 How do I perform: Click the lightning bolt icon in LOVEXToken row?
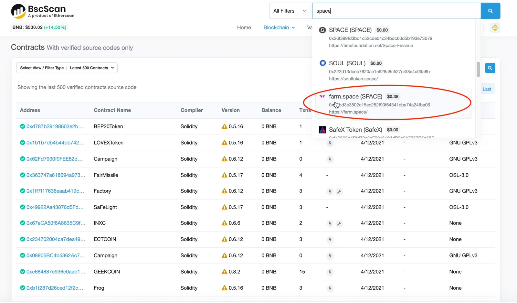coord(330,143)
